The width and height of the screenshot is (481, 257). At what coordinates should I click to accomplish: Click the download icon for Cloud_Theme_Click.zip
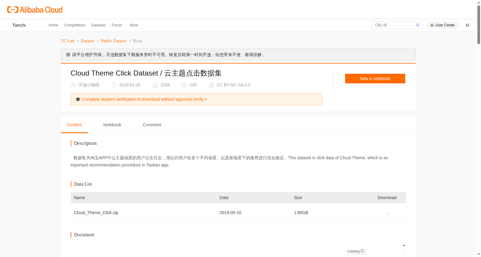[388, 213]
